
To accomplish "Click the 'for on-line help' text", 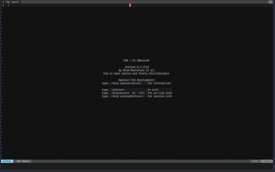I will click(160, 93).
